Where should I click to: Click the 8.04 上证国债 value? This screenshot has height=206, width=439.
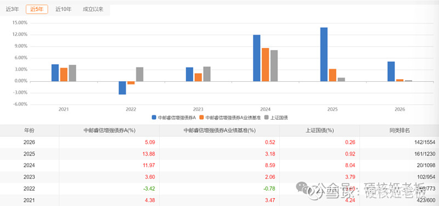point(350,165)
